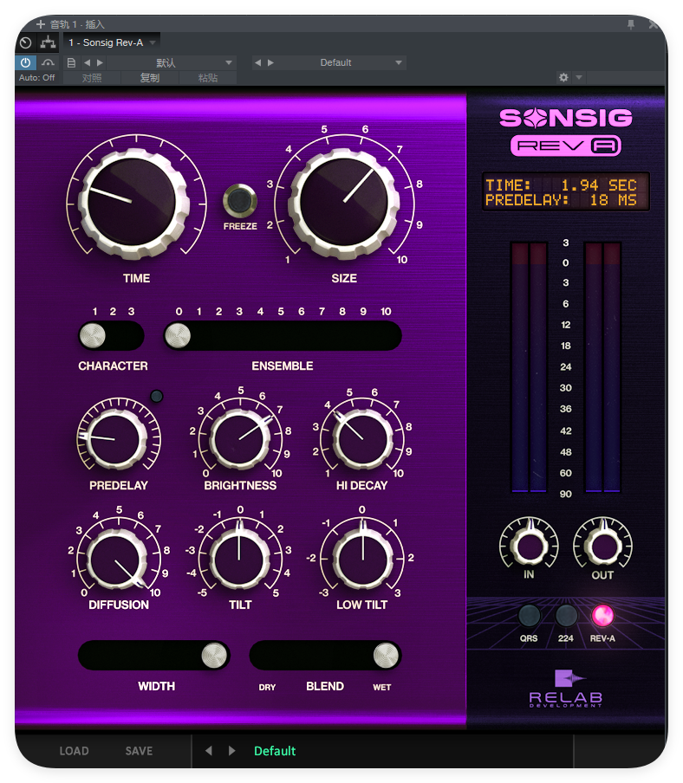Click previous arrow before Default dropdown
The height and width of the screenshot is (783, 683).
(257, 62)
